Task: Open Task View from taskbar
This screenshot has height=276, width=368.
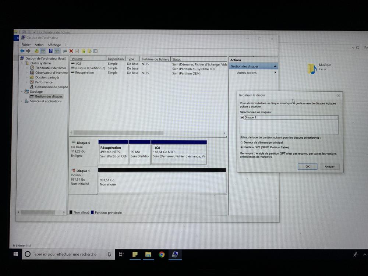Action: coord(121,254)
